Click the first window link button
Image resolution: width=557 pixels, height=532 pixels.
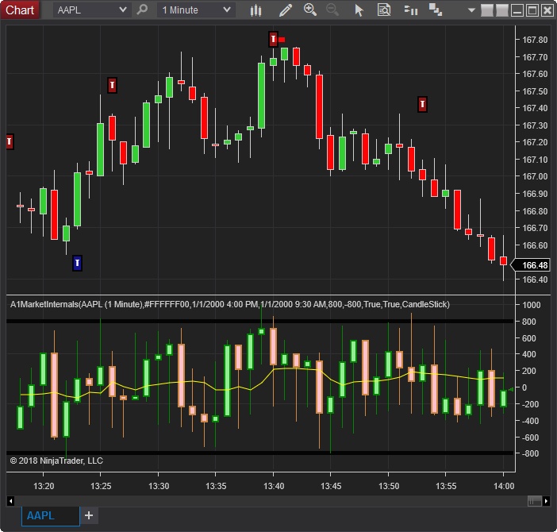tap(486, 10)
